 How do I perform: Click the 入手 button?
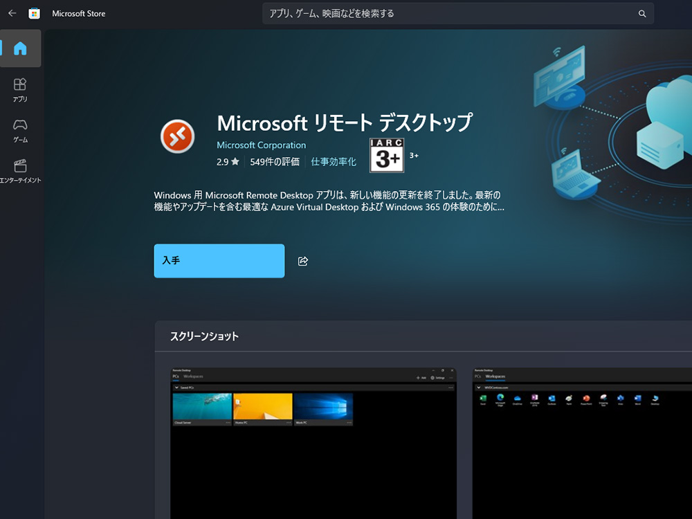(x=219, y=261)
